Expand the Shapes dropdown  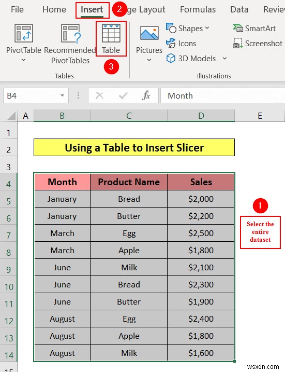[207, 28]
